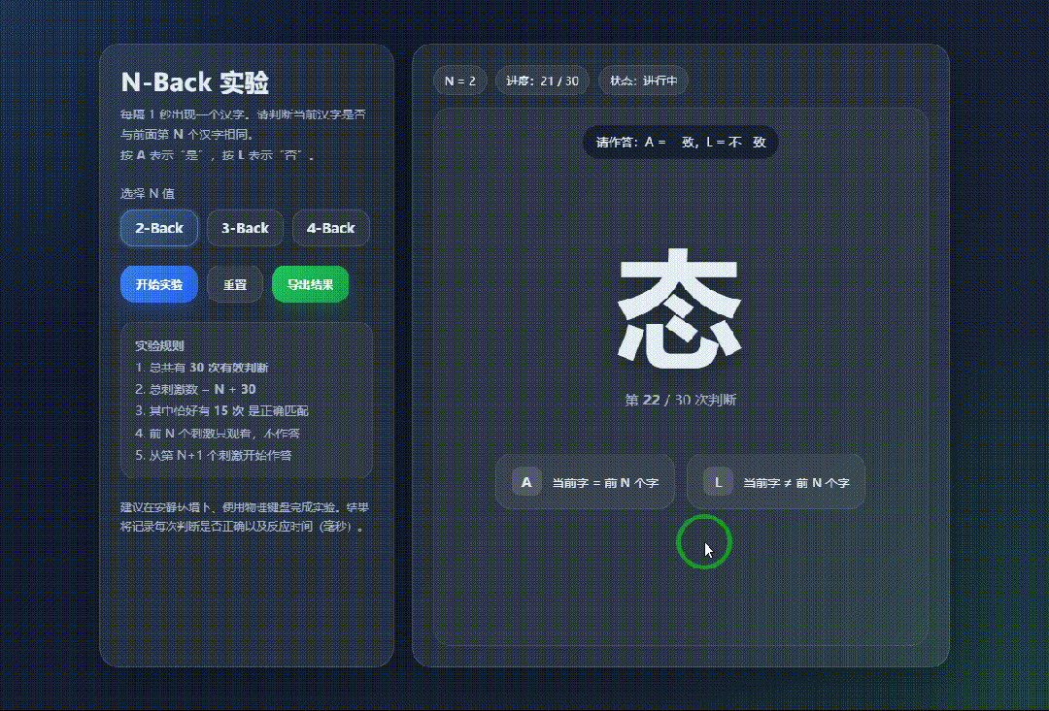Click rule 5 about the N+1 stimulus
Image resolution: width=1049 pixels, height=711 pixels.
pos(214,455)
